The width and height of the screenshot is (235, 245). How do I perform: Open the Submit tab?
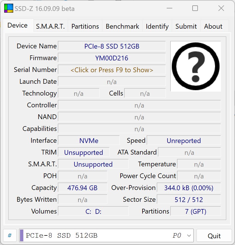pos(186,26)
